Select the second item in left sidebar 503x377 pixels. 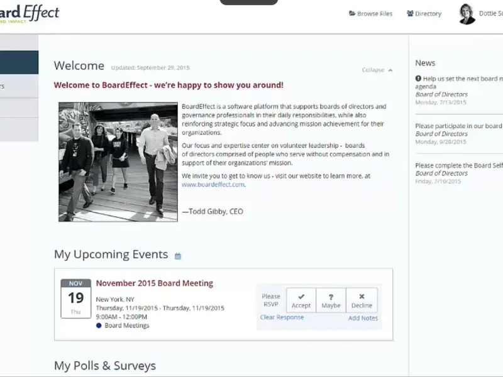pyautogui.click(x=19, y=86)
